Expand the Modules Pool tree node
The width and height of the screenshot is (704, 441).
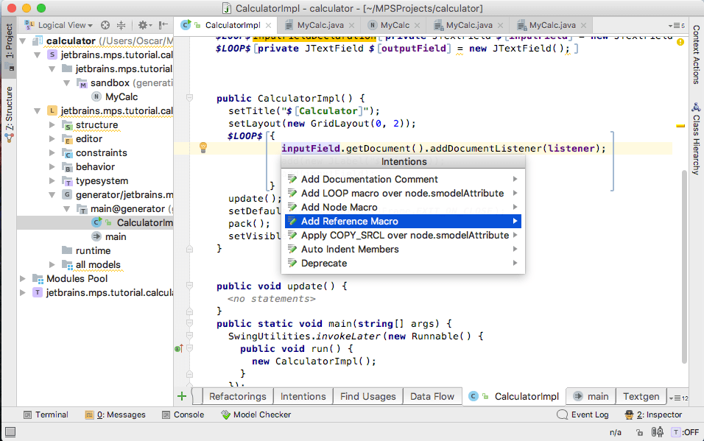point(23,279)
